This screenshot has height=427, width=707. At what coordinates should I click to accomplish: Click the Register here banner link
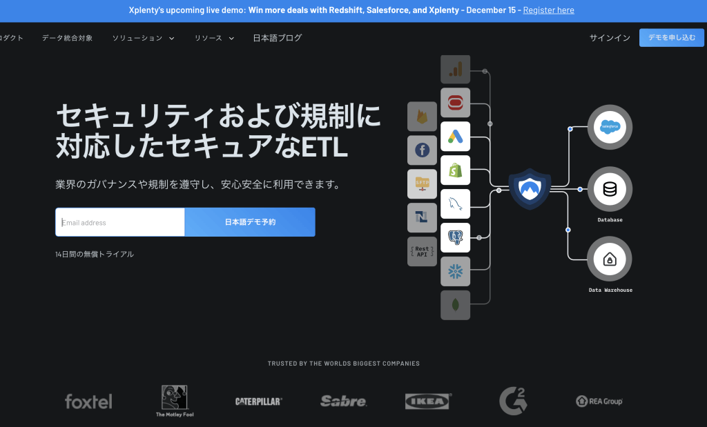pos(549,10)
